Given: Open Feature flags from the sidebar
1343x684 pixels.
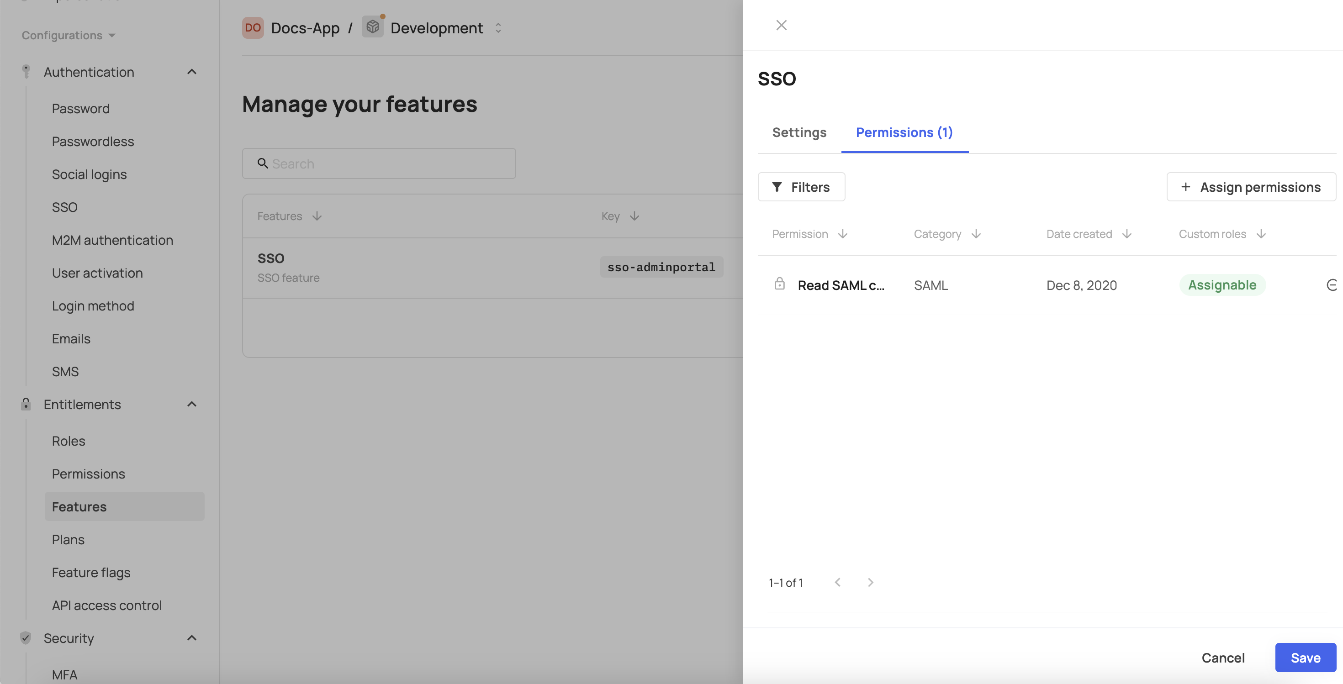Looking at the screenshot, I should click(91, 572).
